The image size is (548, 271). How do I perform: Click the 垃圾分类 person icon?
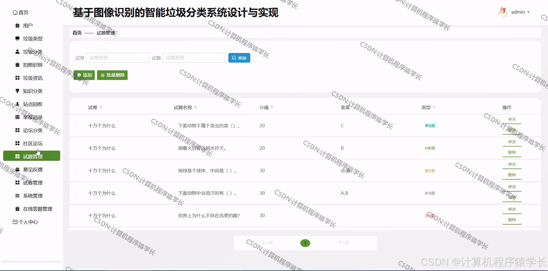[17, 52]
